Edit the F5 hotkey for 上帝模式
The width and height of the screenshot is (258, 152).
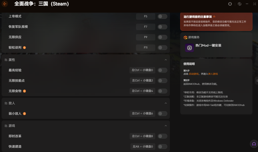(145, 17)
